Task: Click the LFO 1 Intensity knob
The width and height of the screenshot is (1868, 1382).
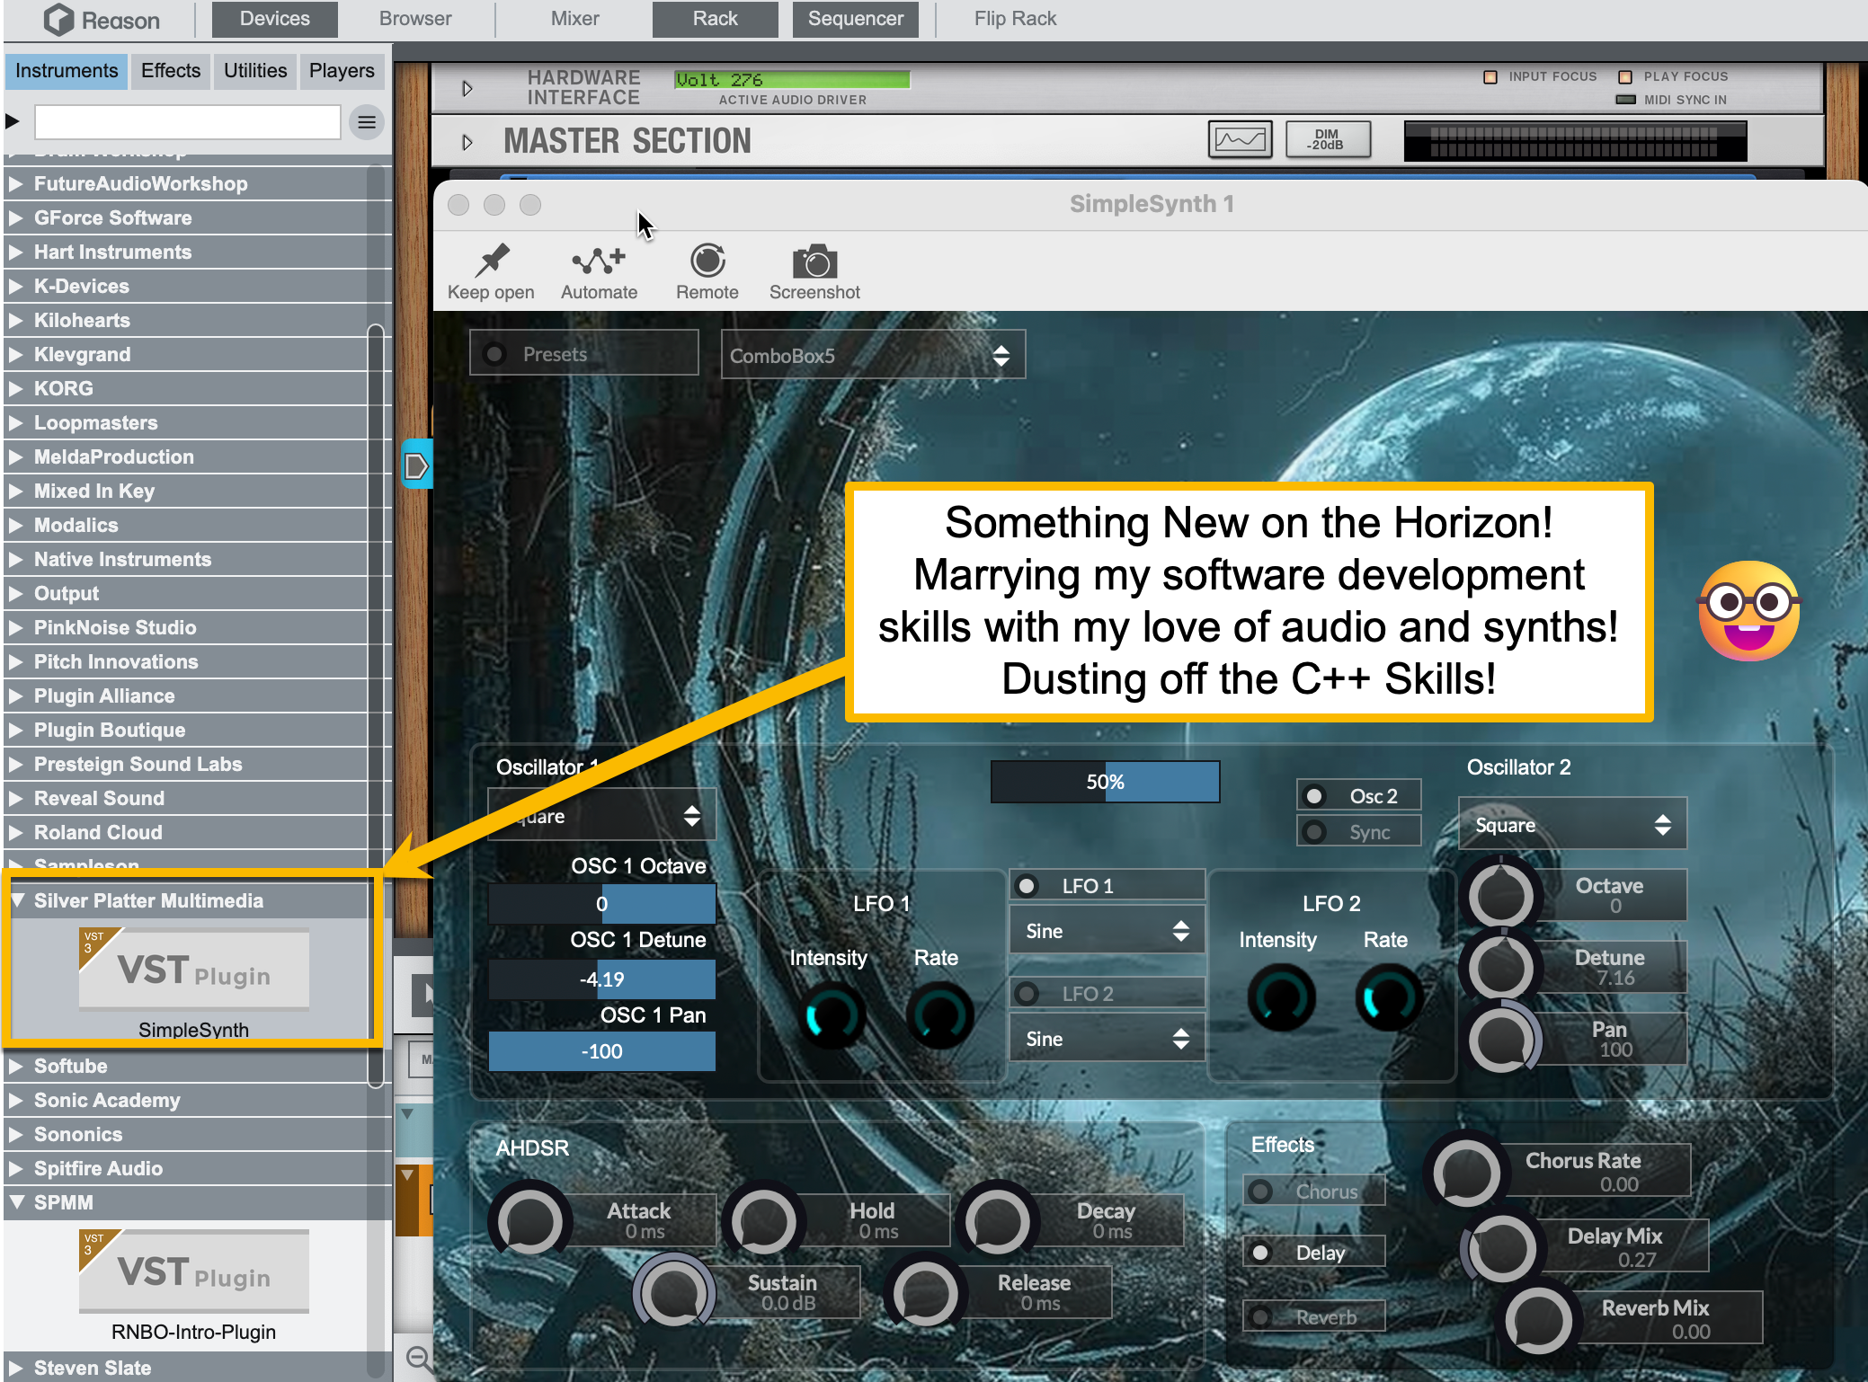Action: (x=832, y=1015)
